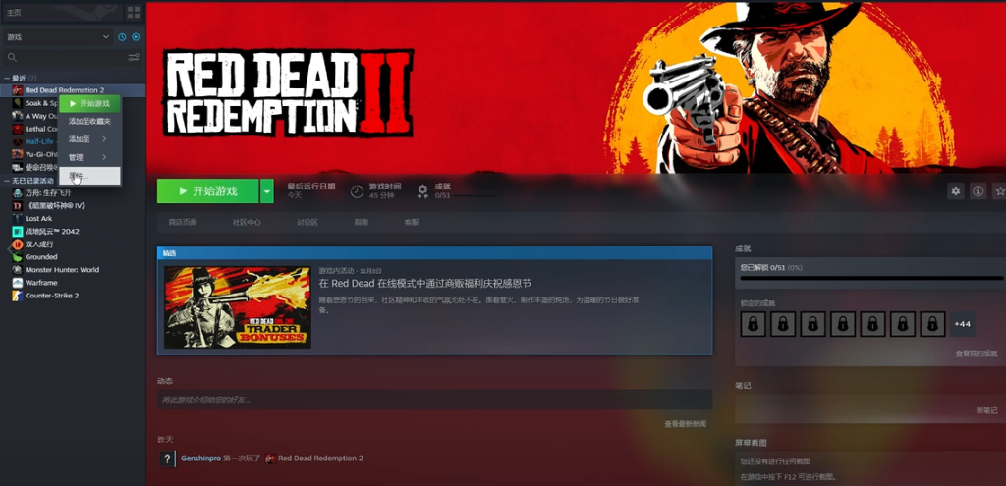The width and height of the screenshot is (1006, 486).
Task: Open advanced filter settings beside the search box
Action: [134, 58]
